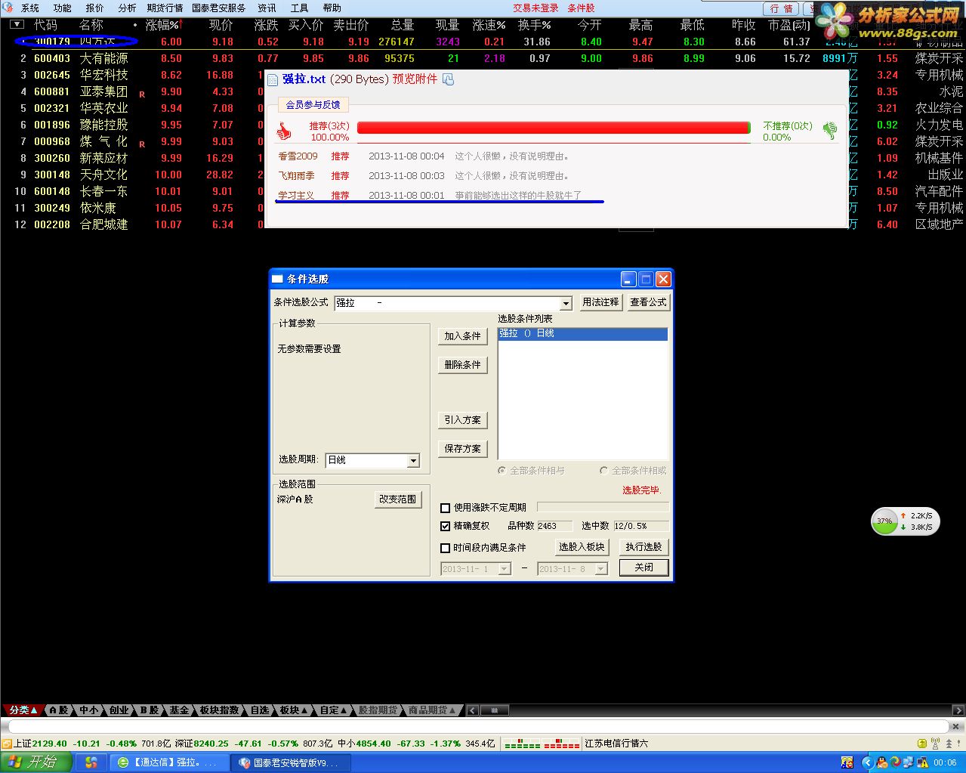
Task: Click the 引入方案 button
Action: tap(463, 420)
